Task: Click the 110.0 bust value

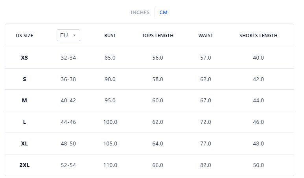Action: click(110, 165)
